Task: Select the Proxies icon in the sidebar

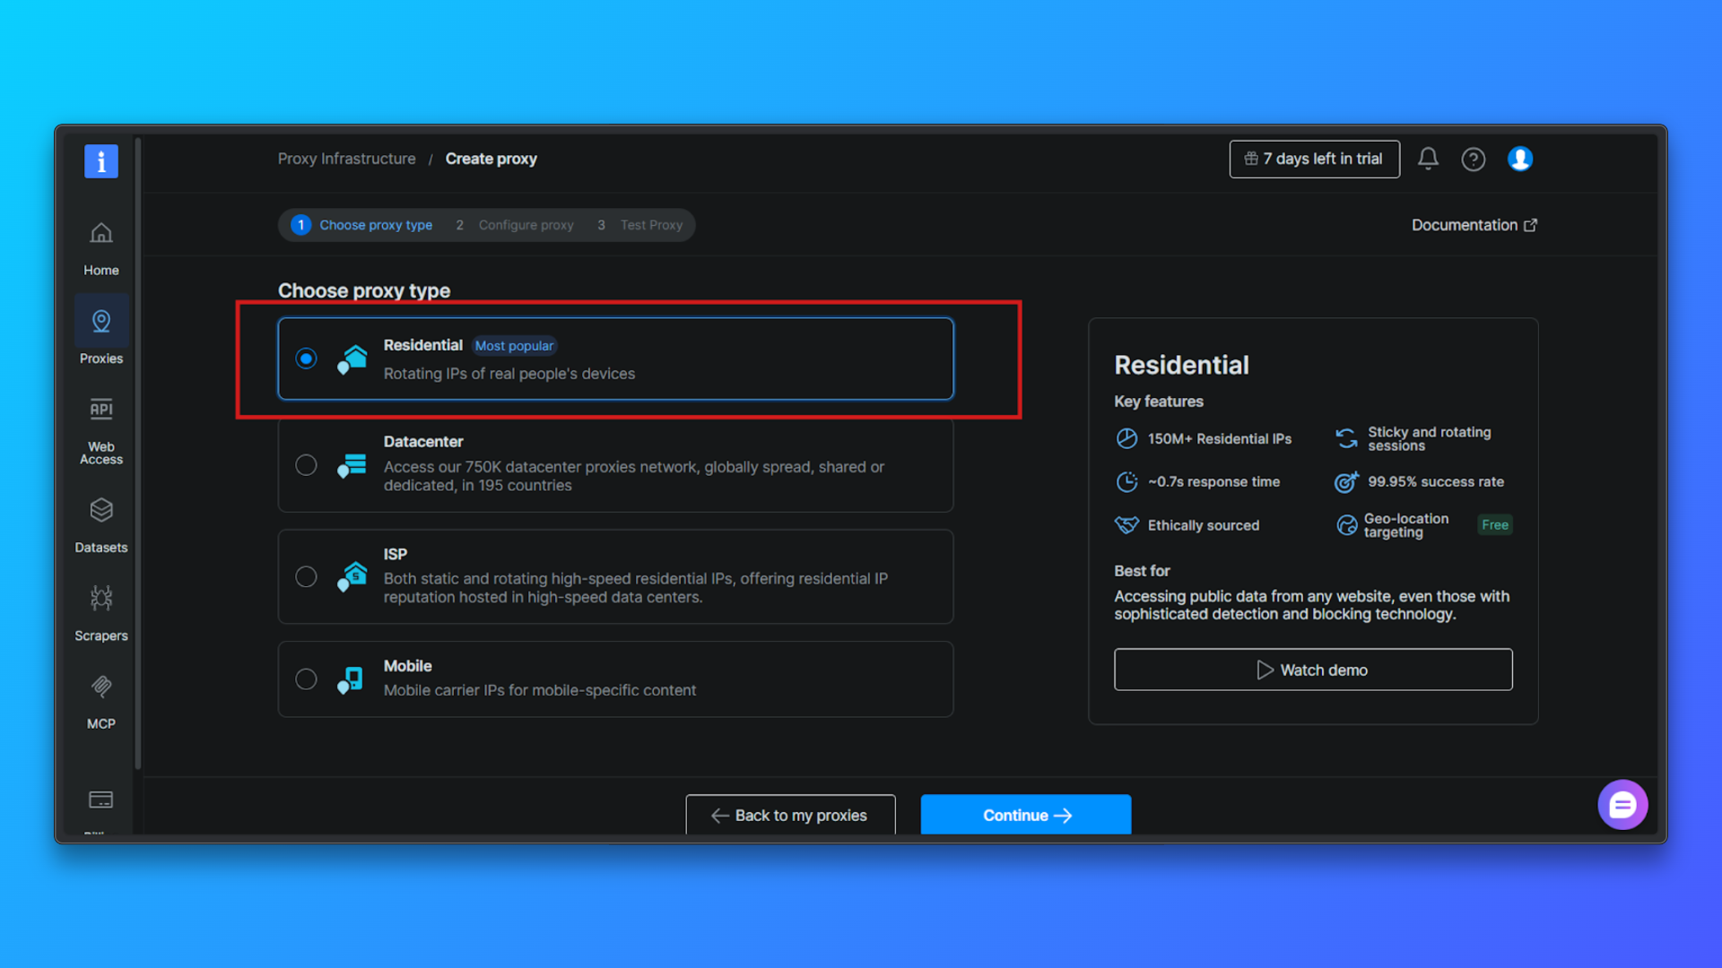Action: [x=100, y=321]
